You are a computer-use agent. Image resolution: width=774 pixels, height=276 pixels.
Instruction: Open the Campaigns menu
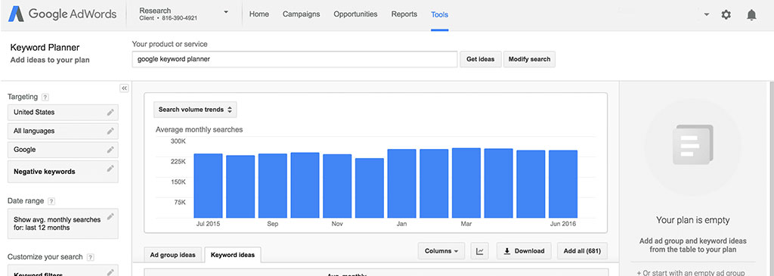pyautogui.click(x=301, y=14)
